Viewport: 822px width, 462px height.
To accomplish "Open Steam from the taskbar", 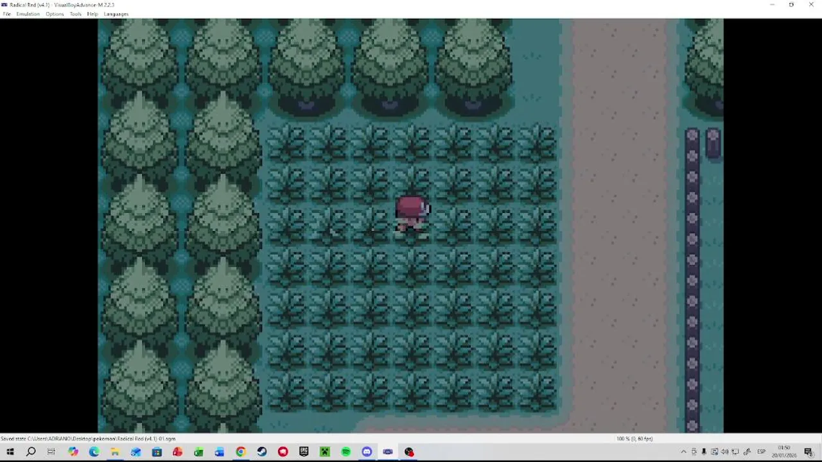I will (x=261, y=452).
